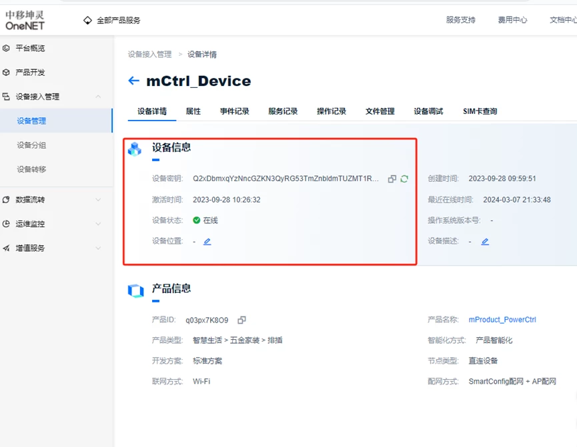Click the OneNET logo
This screenshot has height=447, width=577.
point(25,20)
